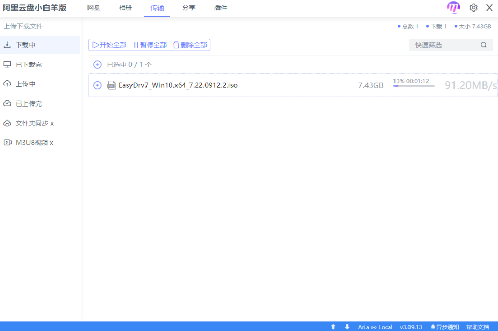
Task: Pause all with 暂停全部
Action: tap(150, 45)
